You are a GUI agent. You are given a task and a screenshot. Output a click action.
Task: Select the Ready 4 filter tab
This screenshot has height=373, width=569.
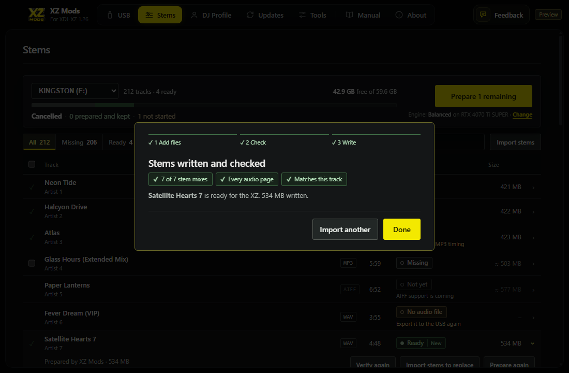(x=118, y=142)
